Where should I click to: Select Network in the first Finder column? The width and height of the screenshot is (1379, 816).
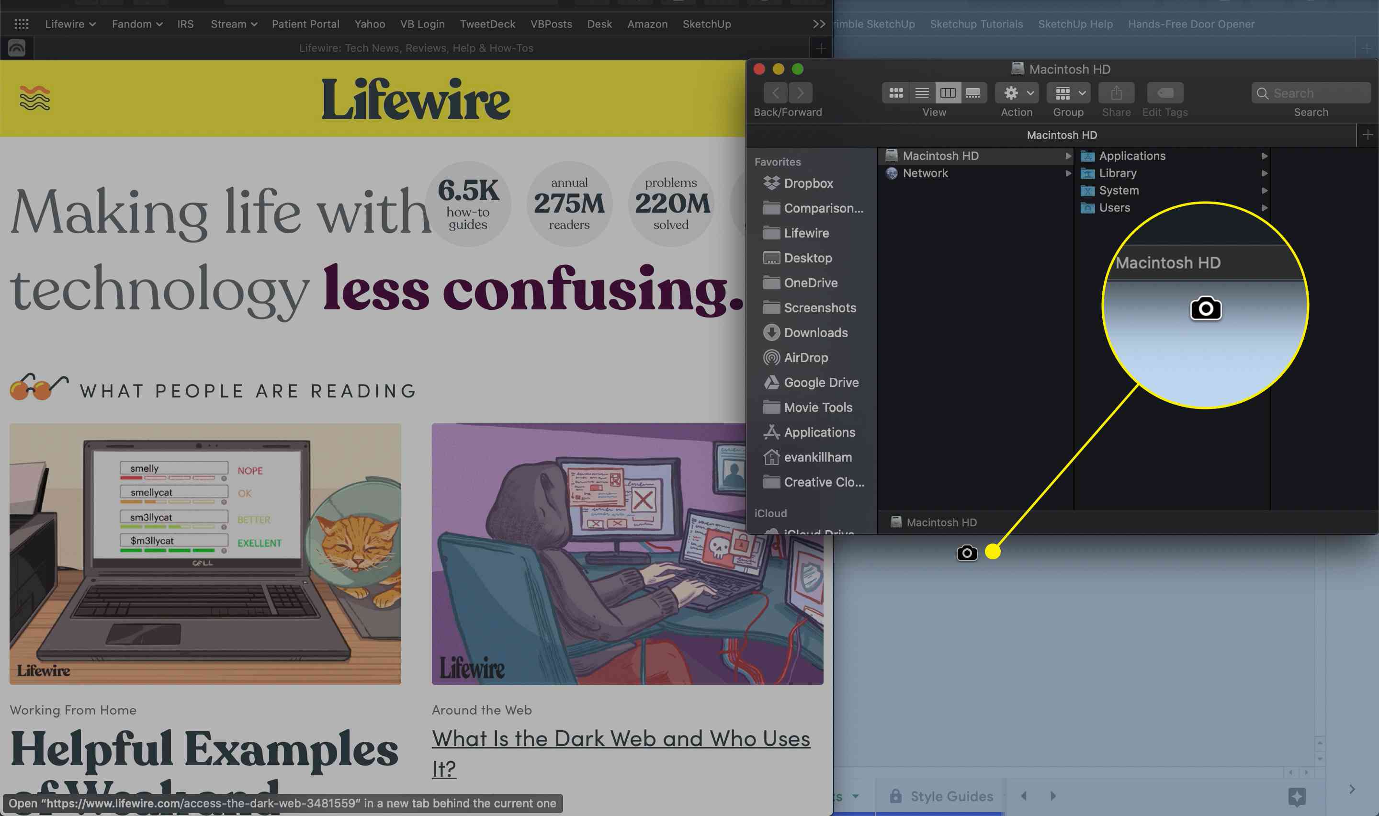click(x=976, y=173)
